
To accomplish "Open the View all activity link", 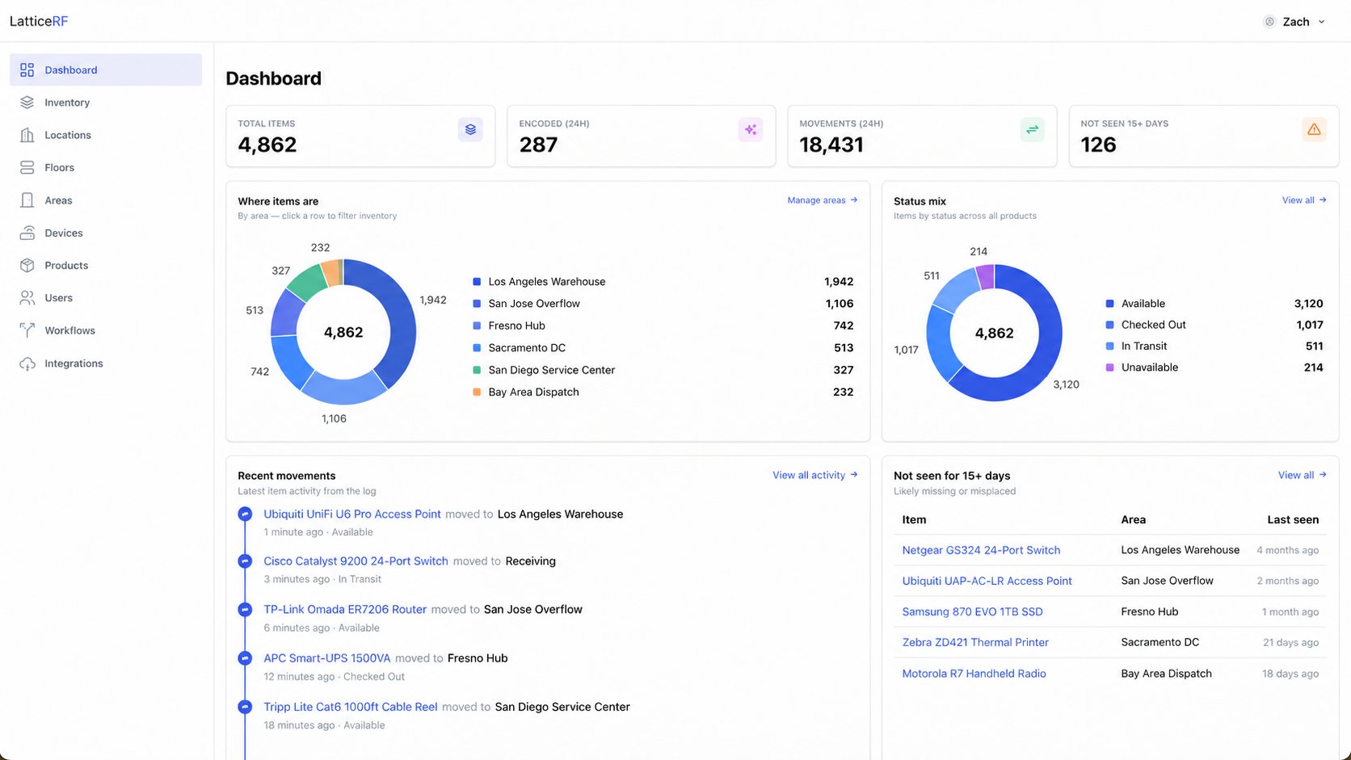I will (x=815, y=475).
